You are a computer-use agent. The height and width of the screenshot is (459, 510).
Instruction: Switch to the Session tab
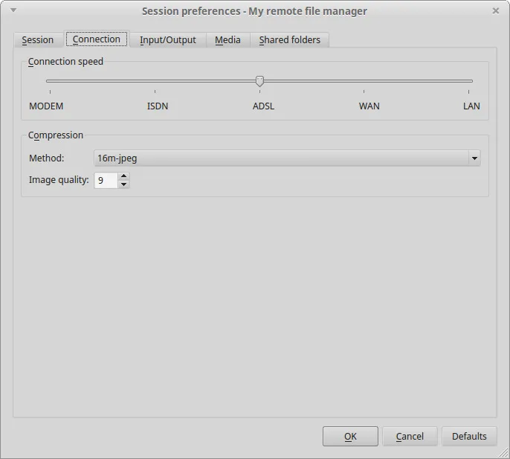[38, 40]
